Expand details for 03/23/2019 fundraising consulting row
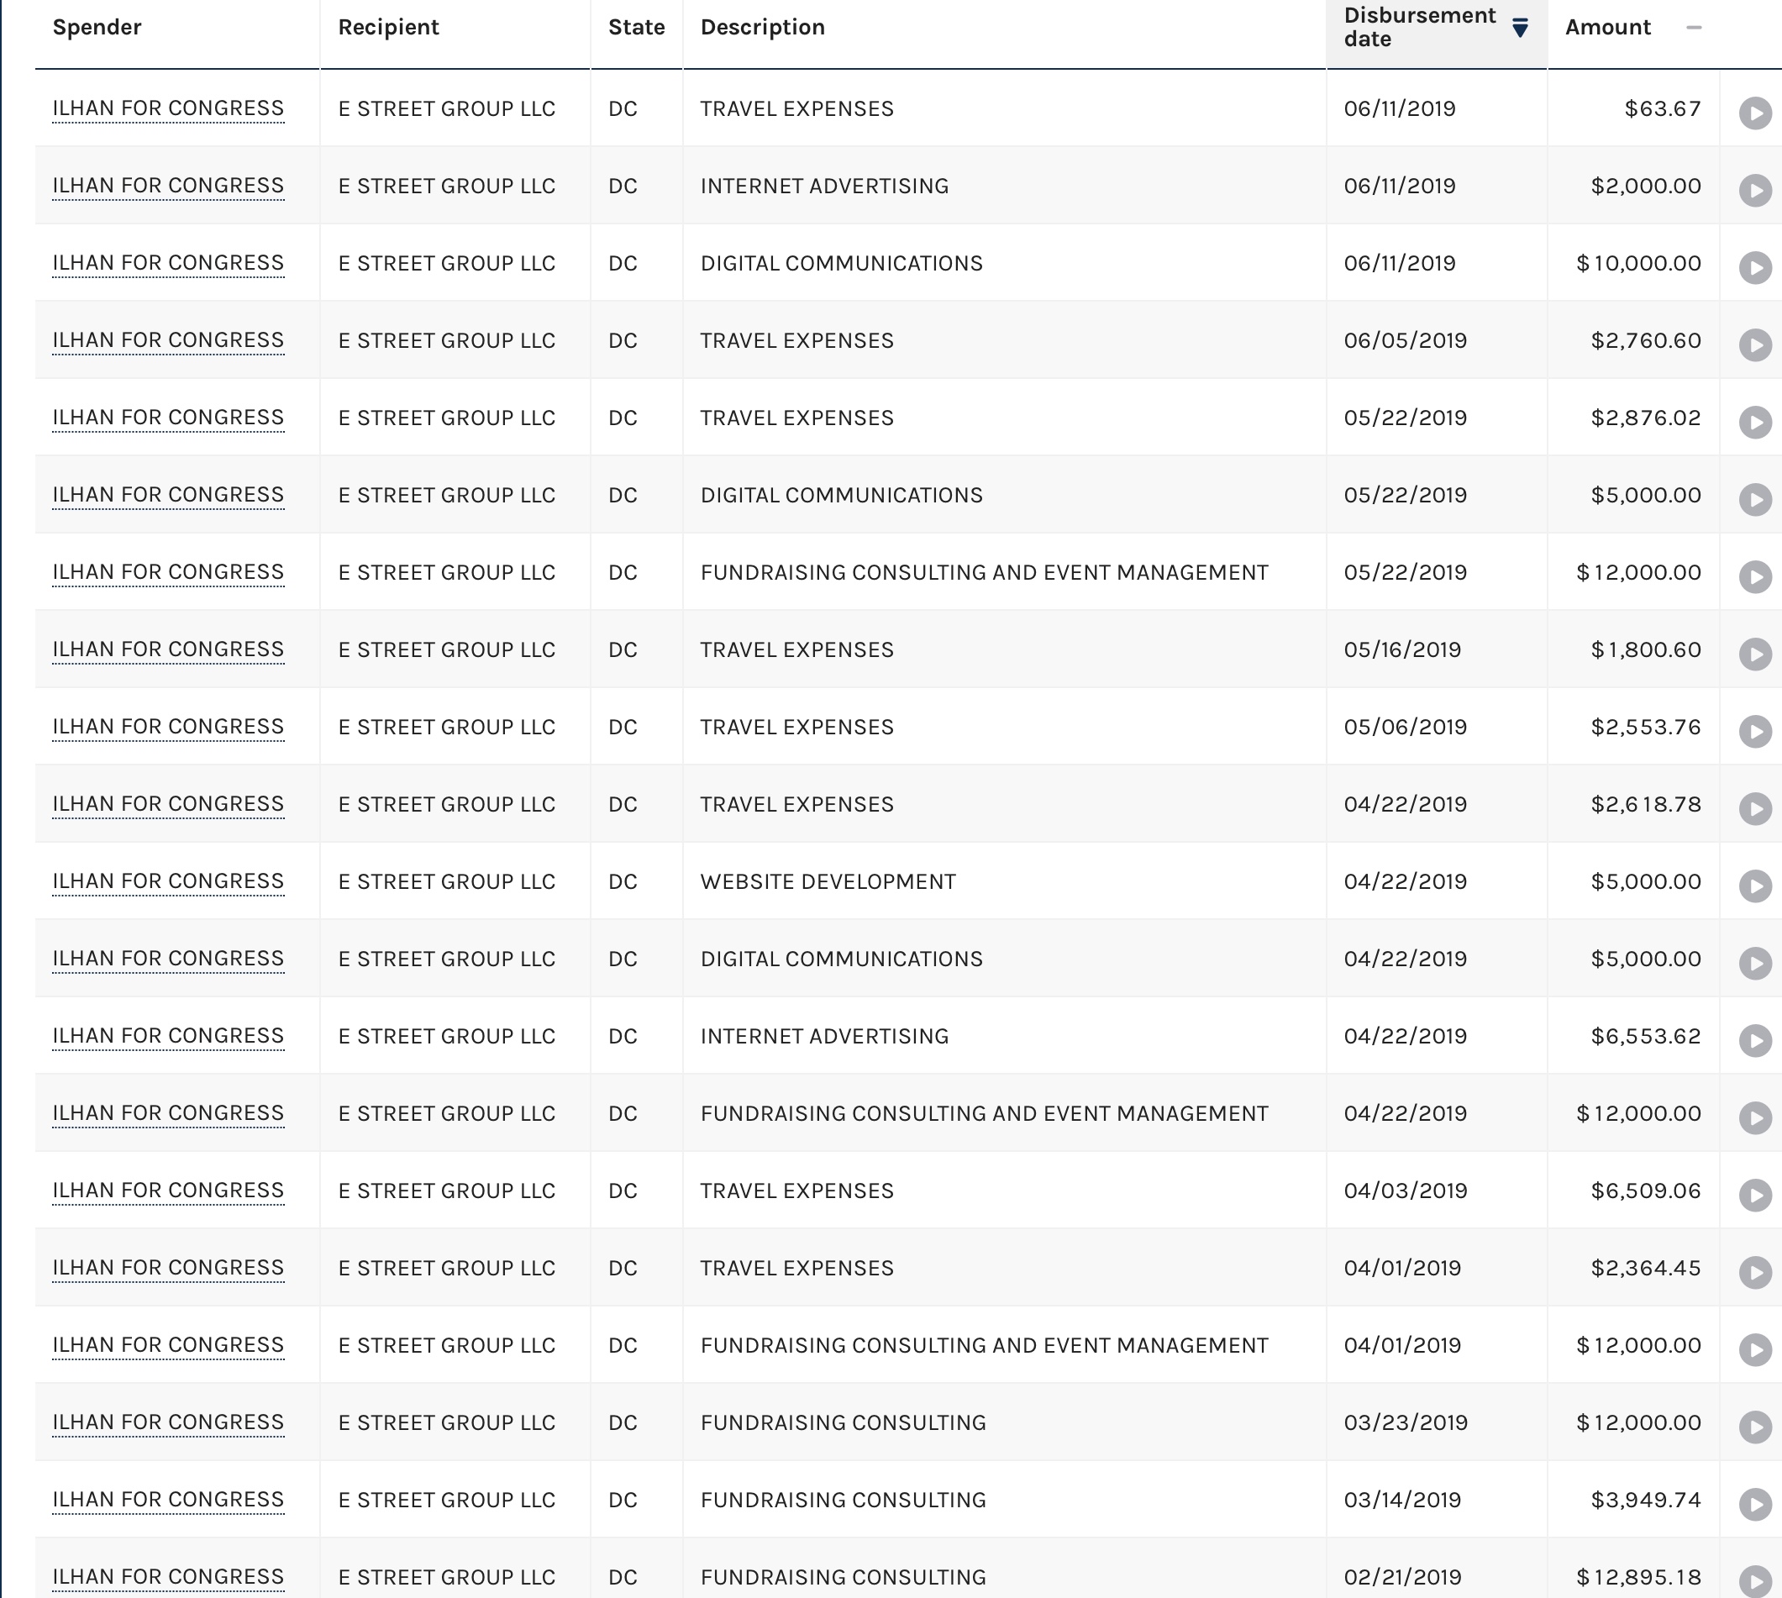The width and height of the screenshot is (1782, 1598). pos(1755,1427)
